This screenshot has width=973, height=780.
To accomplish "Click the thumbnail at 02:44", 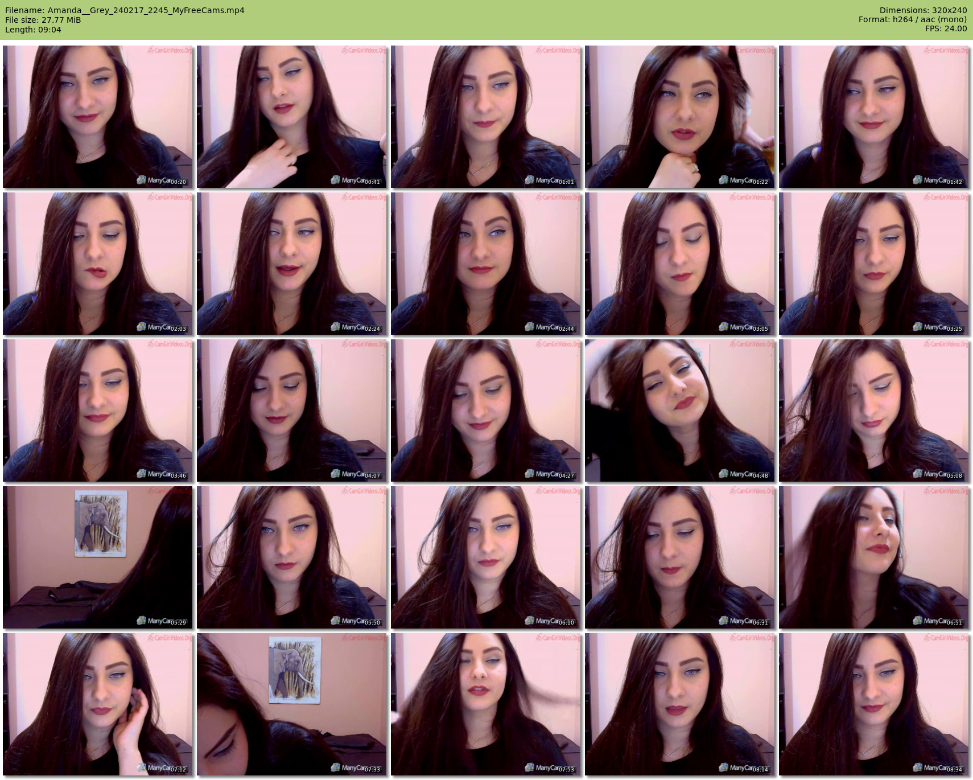I will [x=486, y=264].
